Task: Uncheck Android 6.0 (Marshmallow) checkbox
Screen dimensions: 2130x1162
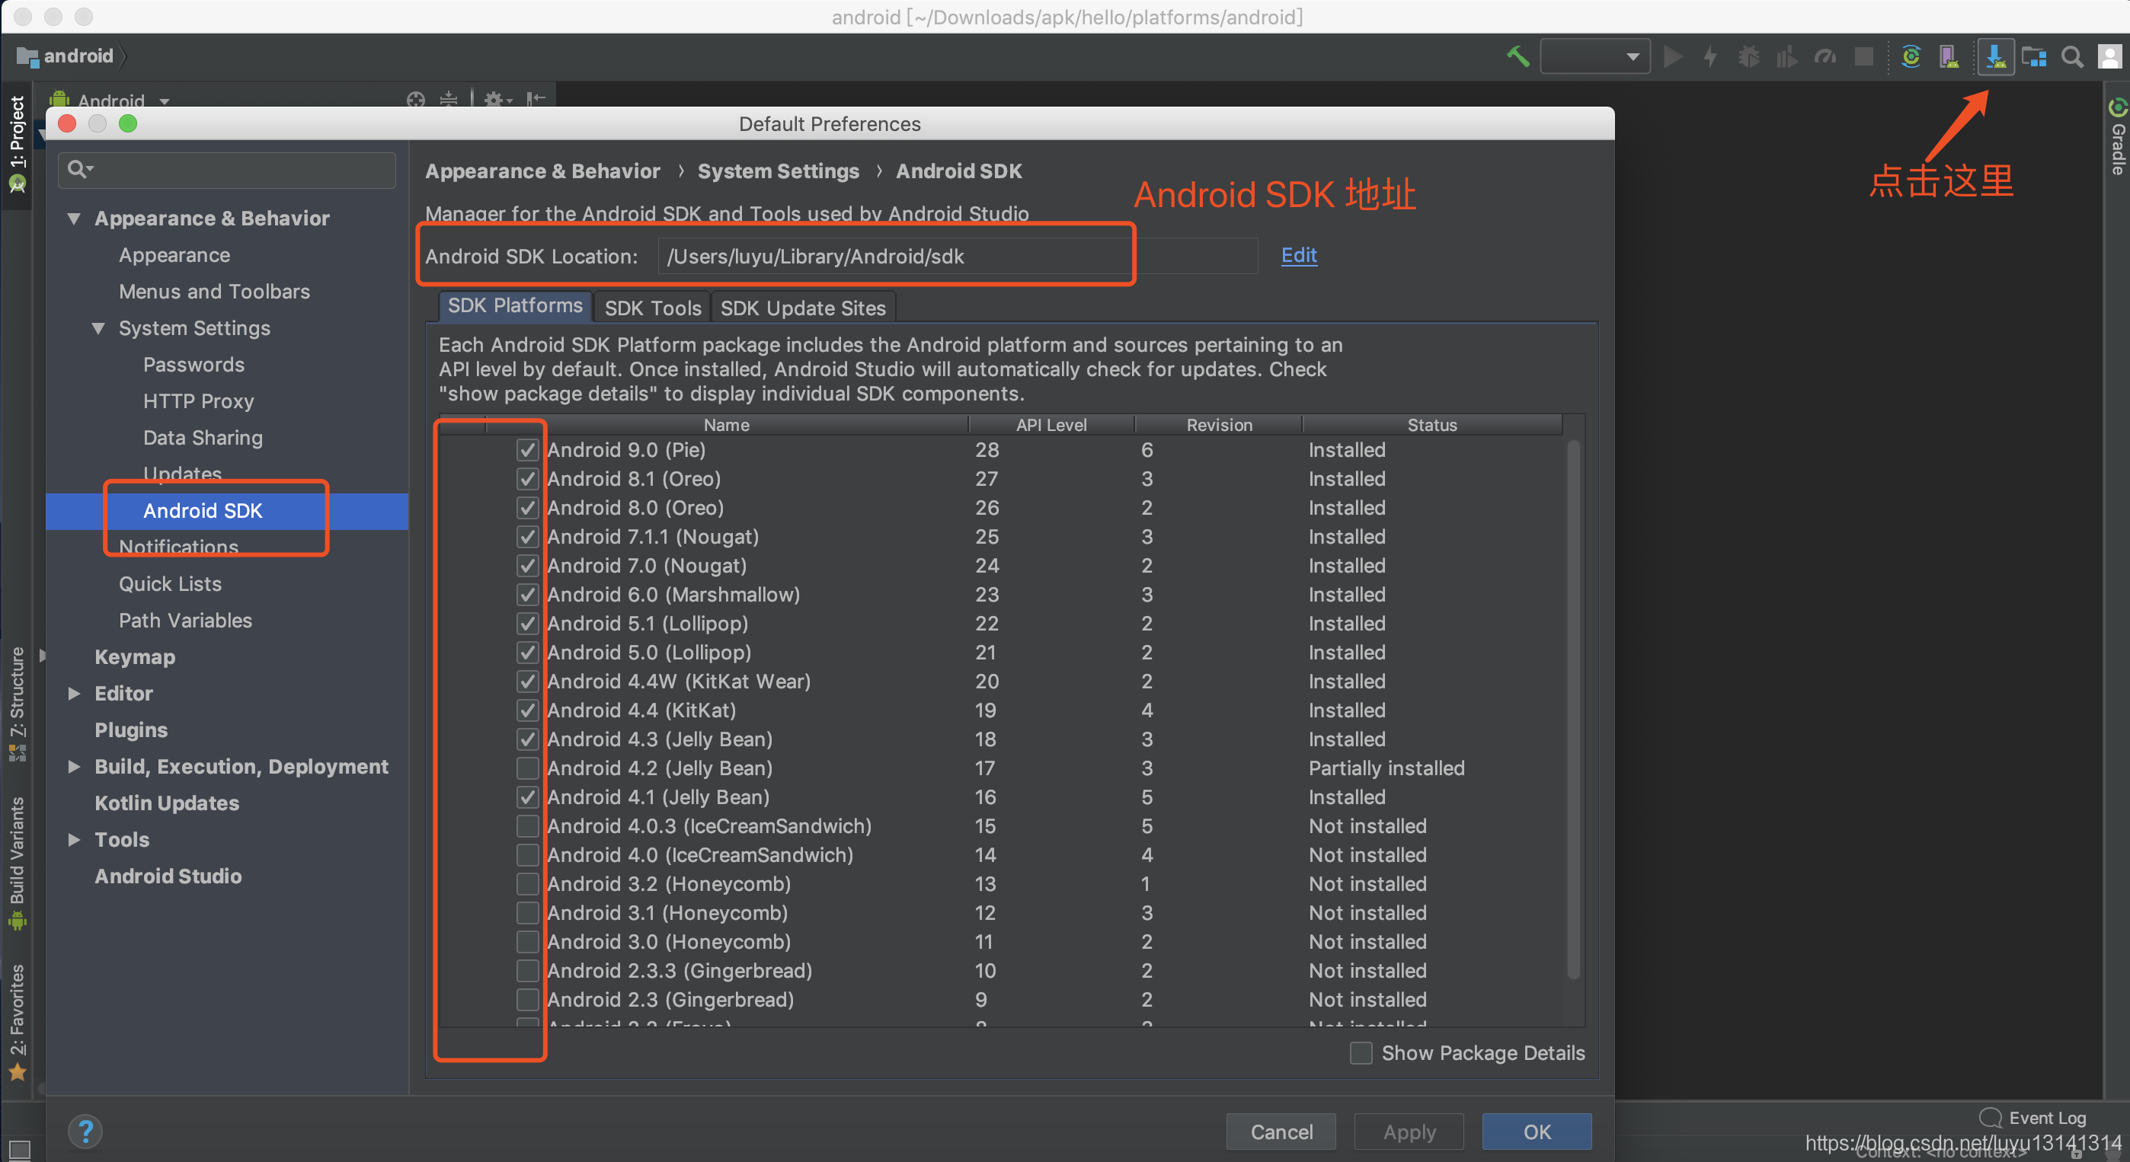Action: click(x=527, y=594)
